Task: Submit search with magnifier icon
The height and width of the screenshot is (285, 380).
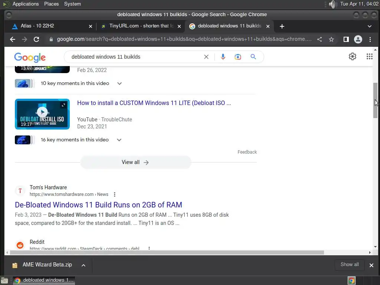Action: pos(253,57)
